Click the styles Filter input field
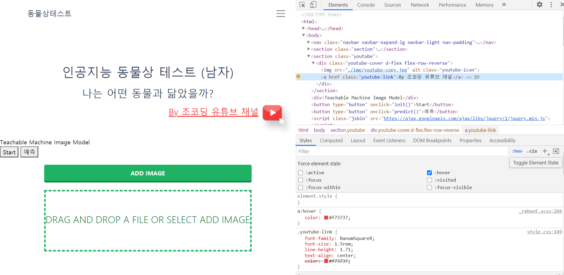This screenshot has height=275, width=564. tap(402, 151)
